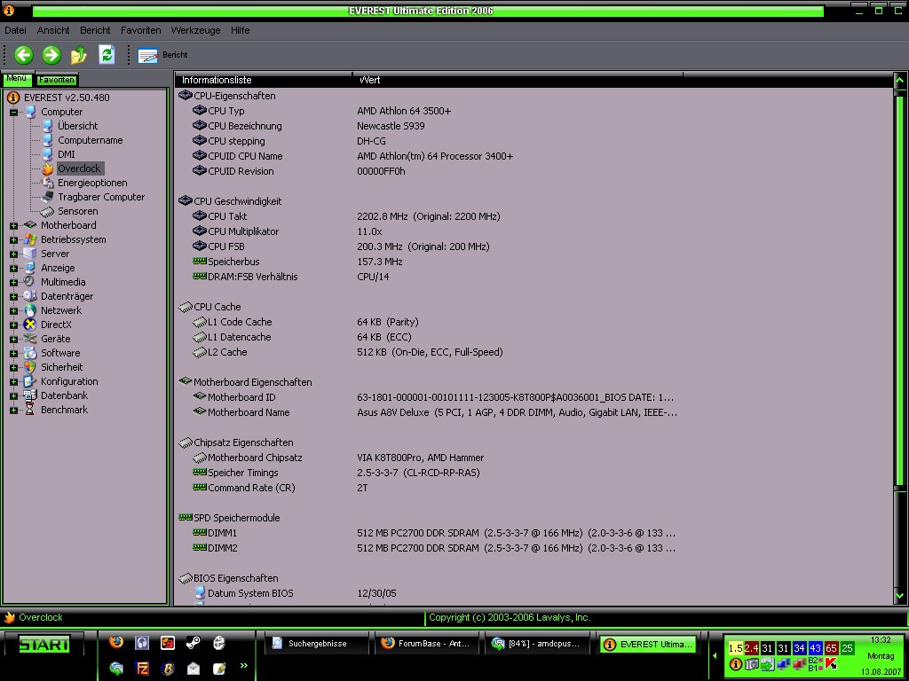Select the CPU Typ row
The width and height of the screenshot is (909, 681).
pyautogui.click(x=534, y=111)
